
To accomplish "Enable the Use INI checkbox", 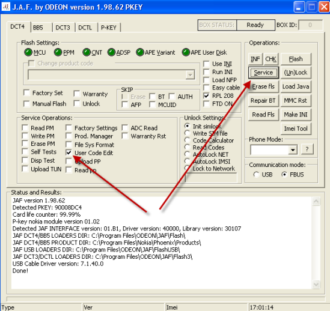I will [206, 64].
